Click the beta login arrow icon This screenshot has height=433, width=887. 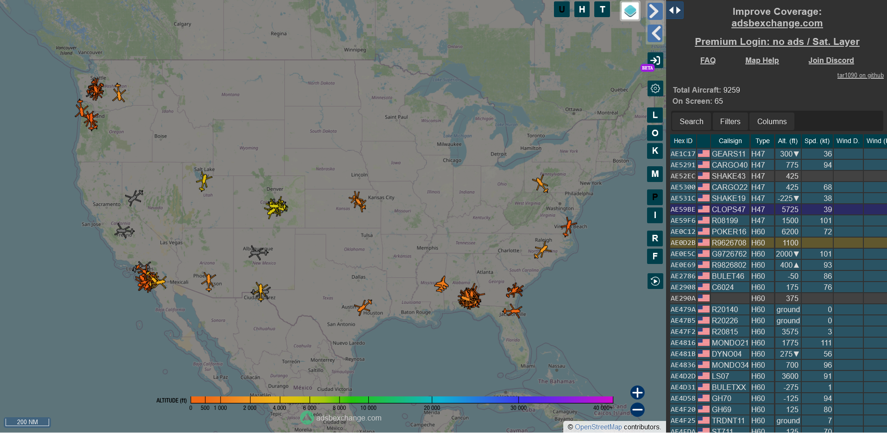point(655,60)
